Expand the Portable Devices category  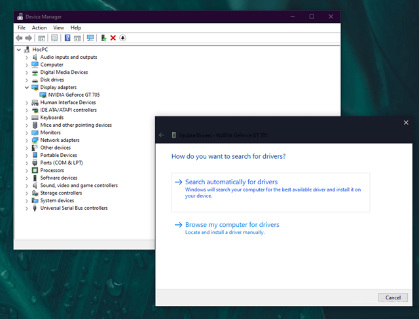click(27, 156)
